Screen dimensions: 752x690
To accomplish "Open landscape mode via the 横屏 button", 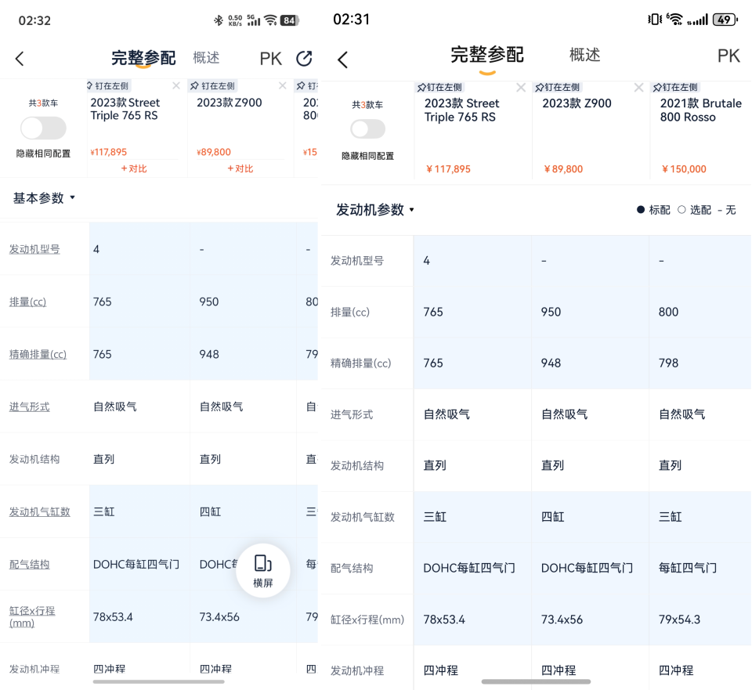I will tap(263, 571).
